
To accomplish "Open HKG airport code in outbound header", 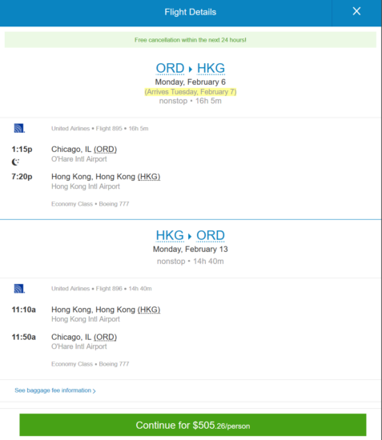I will (211, 68).
